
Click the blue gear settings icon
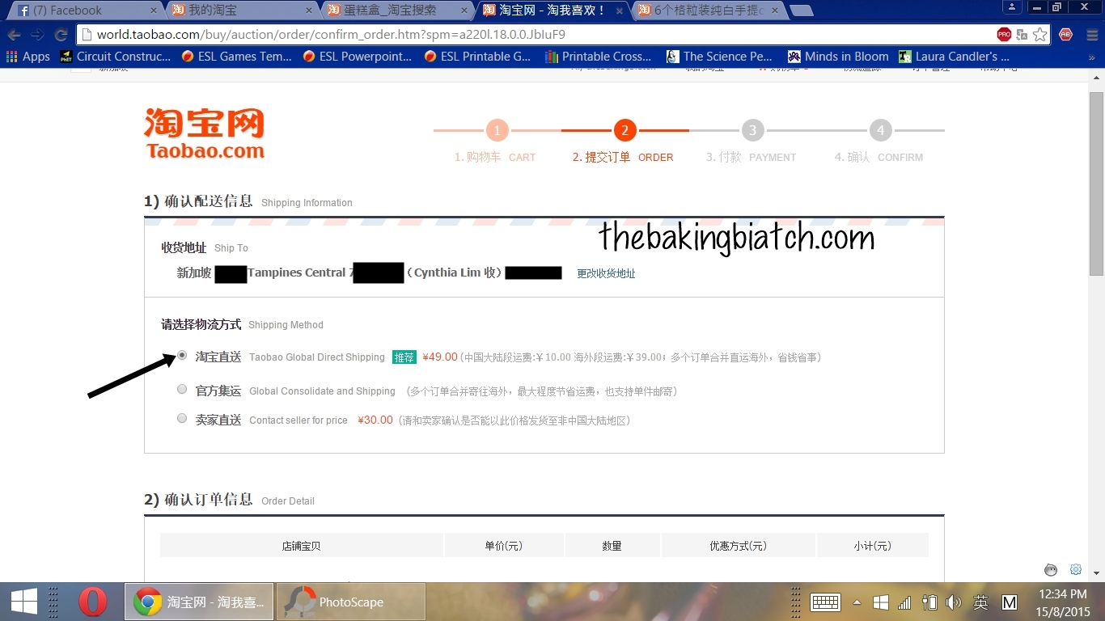[1076, 569]
